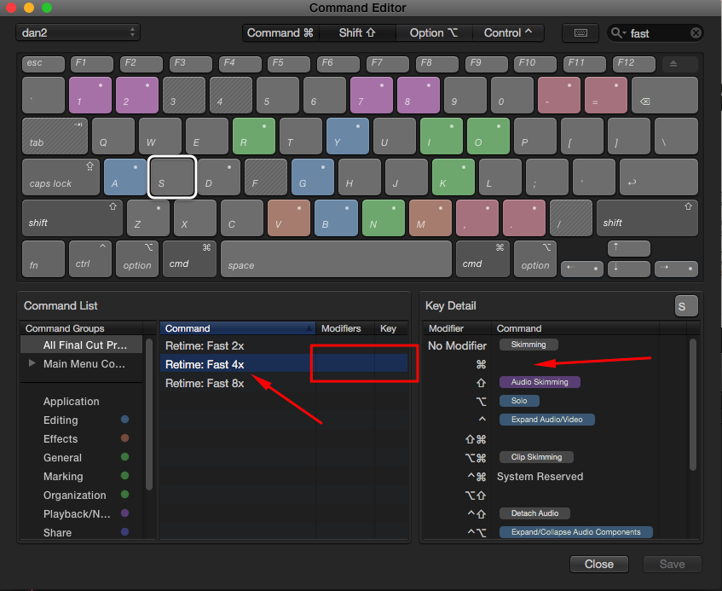Select the right arrow key
This screenshot has height=591, width=722.
click(677, 269)
